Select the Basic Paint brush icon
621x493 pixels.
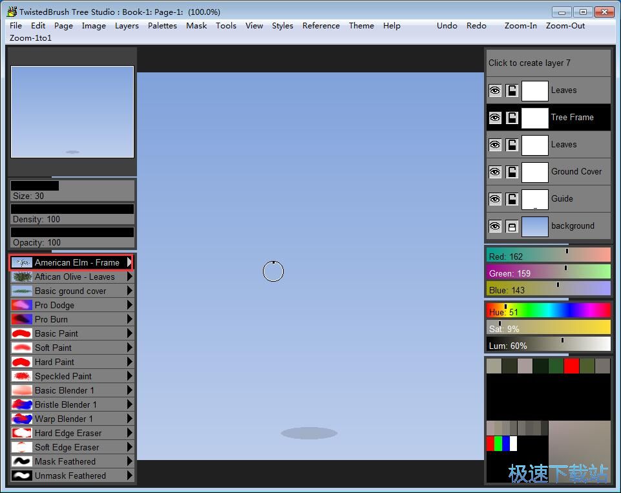click(x=22, y=333)
